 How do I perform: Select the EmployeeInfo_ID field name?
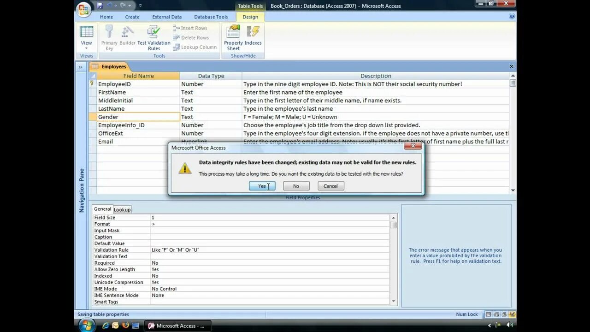click(x=138, y=125)
